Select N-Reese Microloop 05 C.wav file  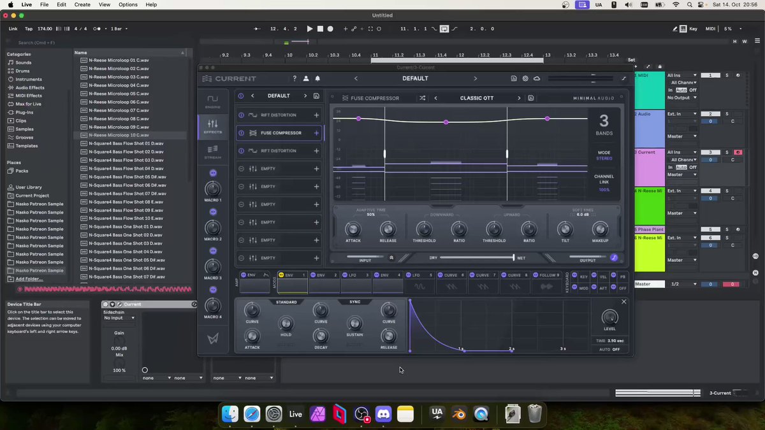[119, 94]
